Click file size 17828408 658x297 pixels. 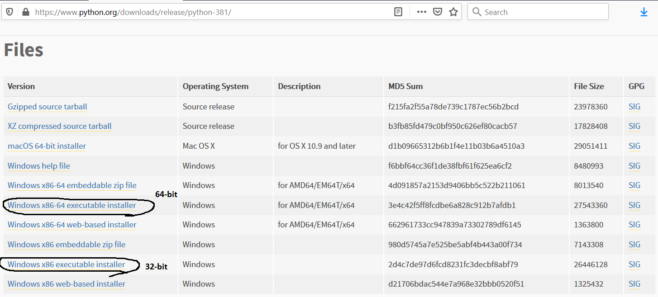click(x=591, y=126)
